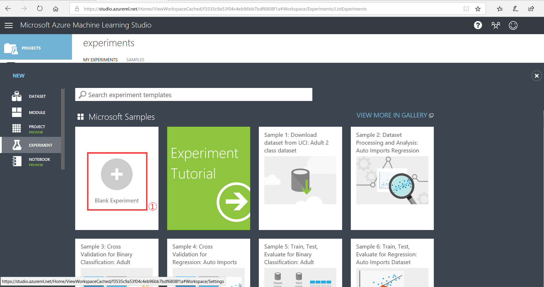Viewport: 544px width, 287px height.
Task: Open Sample 4 Cross Validation for Regression tile
Action: pos(209,263)
